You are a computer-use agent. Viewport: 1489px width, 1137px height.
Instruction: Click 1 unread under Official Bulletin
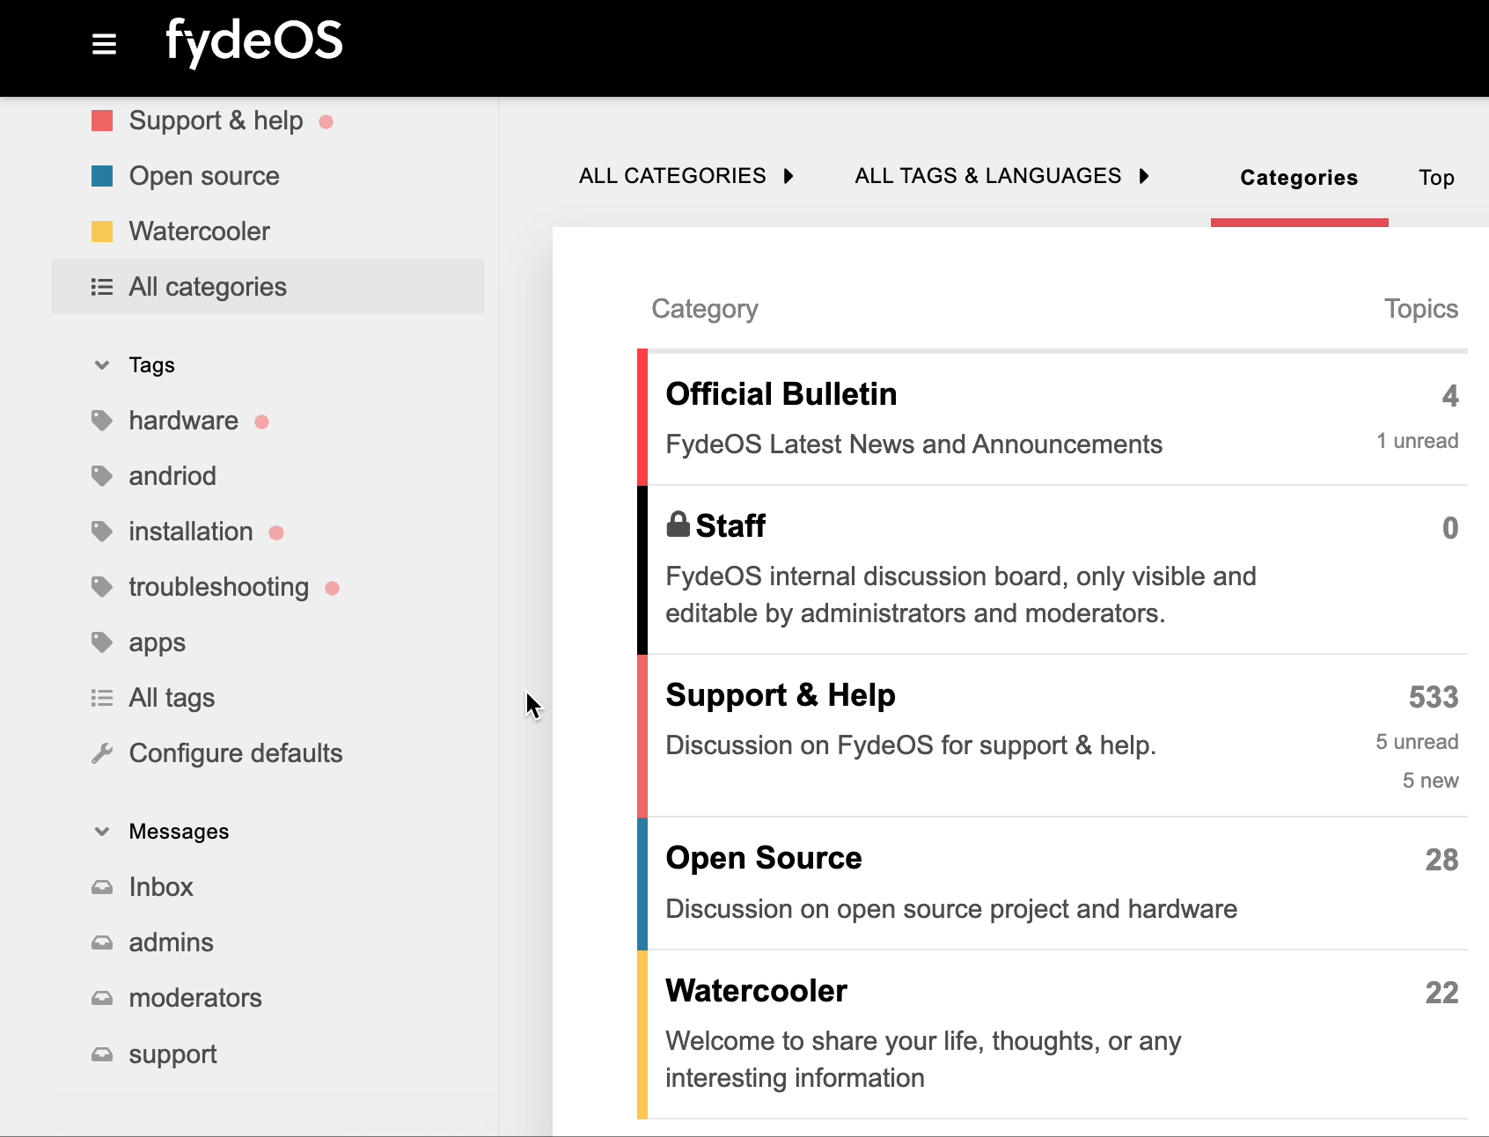click(x=1418, y=441)
